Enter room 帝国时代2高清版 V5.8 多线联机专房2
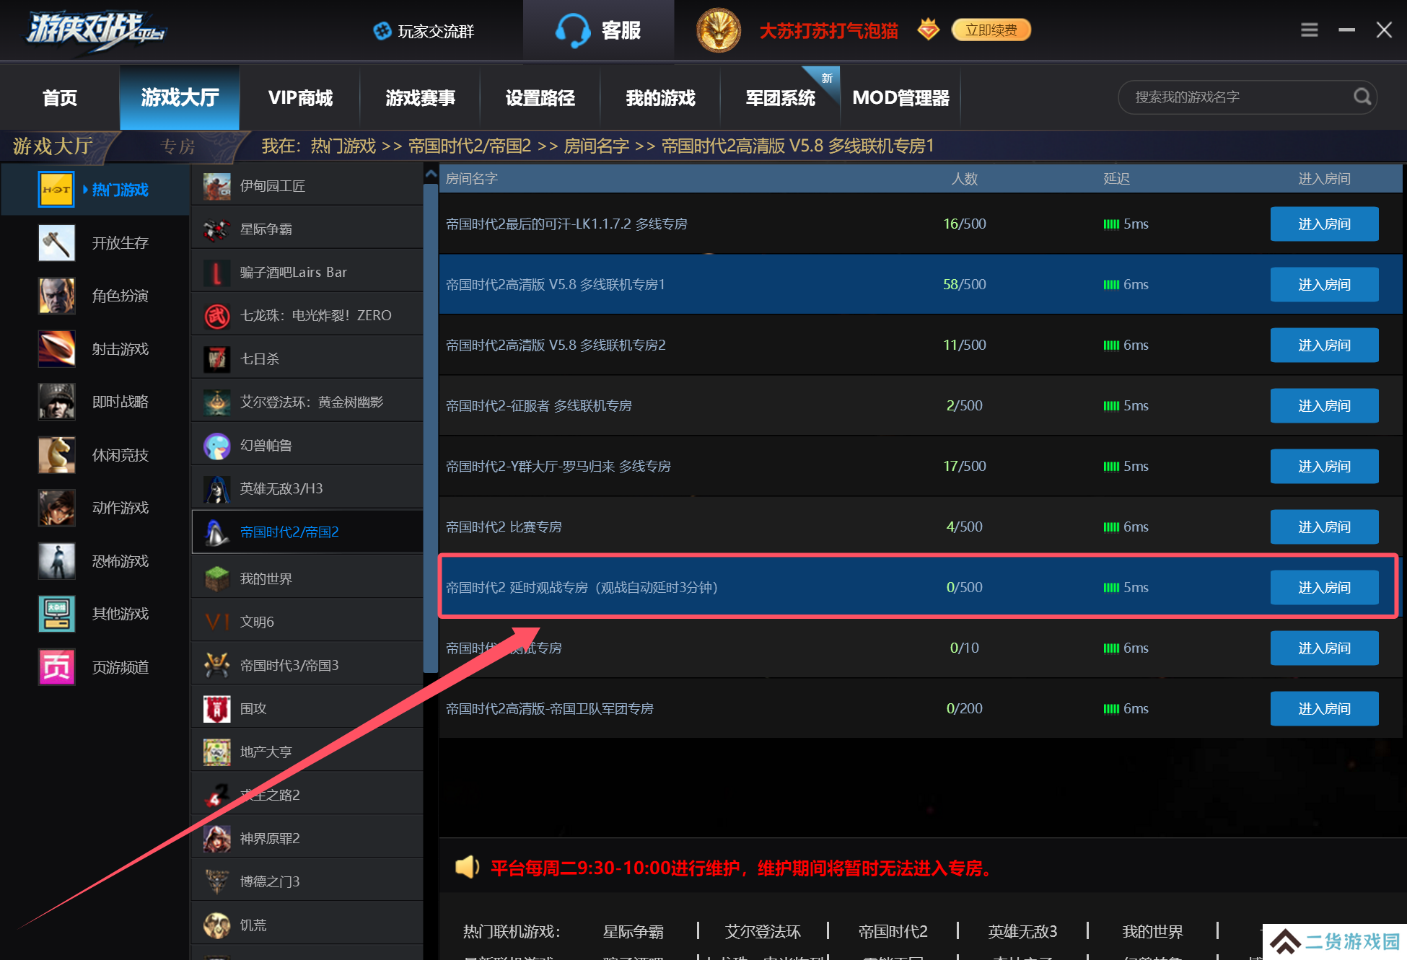The height and width of the screenshot is (960, 1407). click(x=1324, y=345)
